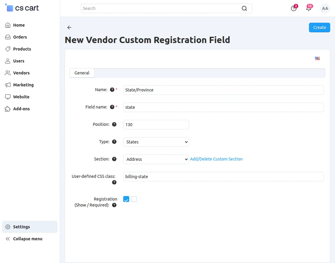The image size is (335, 263).
Task: Click the Vendors people icon
Action: coord(8,73)
